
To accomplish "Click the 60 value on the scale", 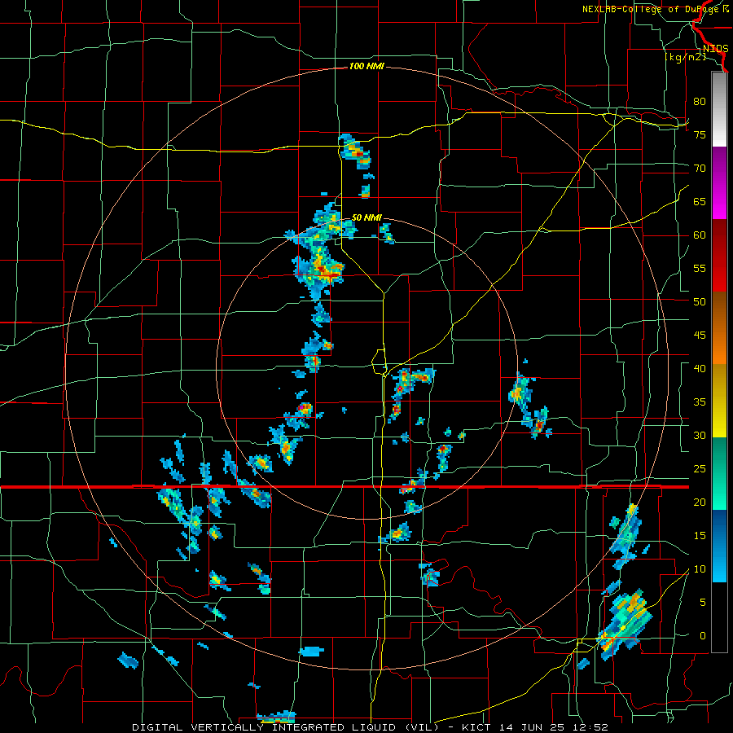I will [700, 235].
